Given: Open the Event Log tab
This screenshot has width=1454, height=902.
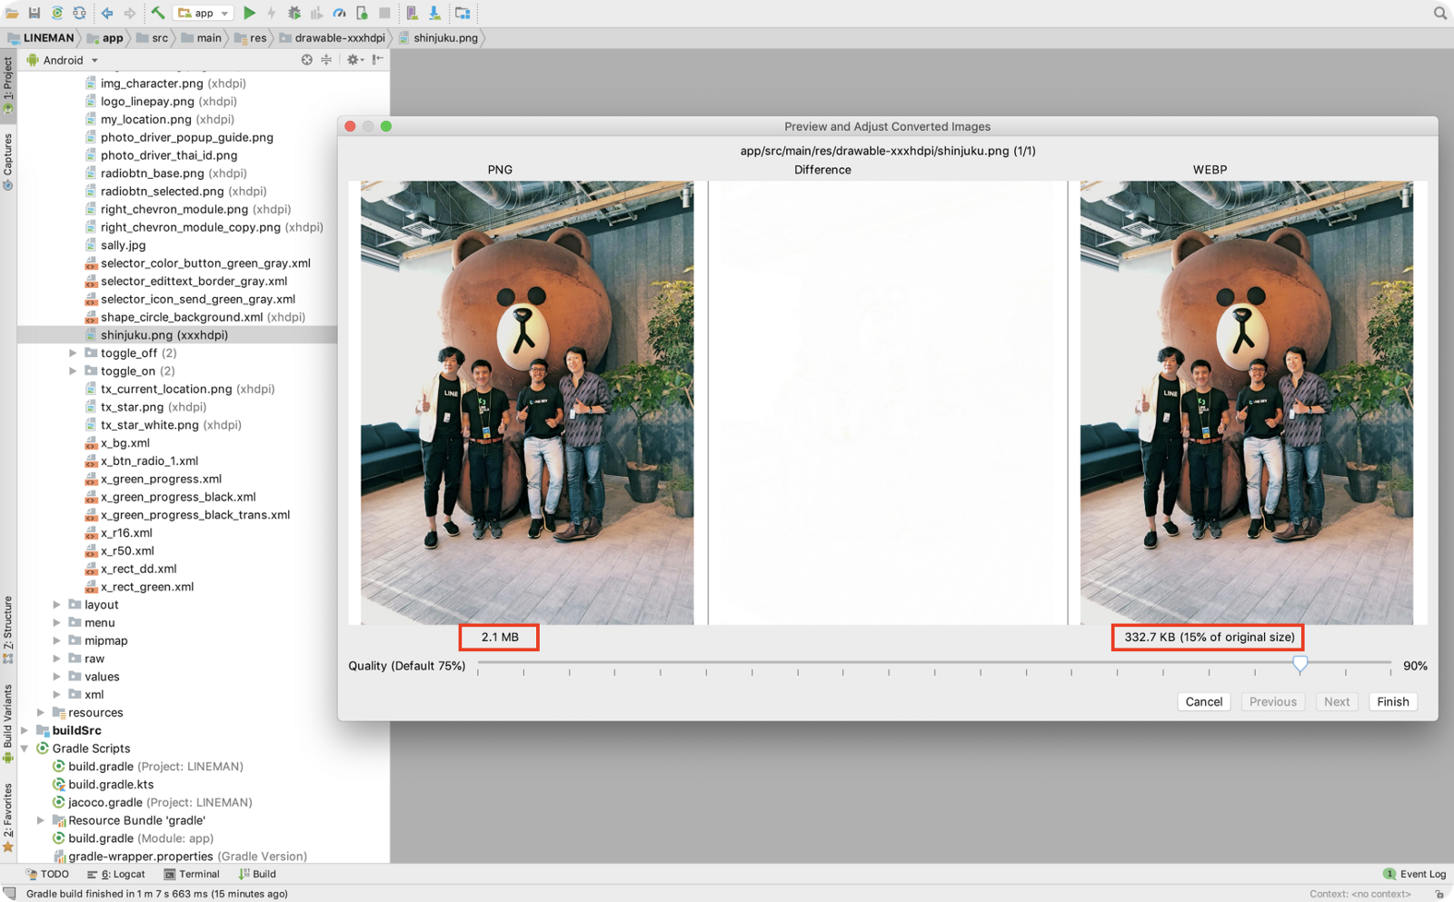Looking at the screenshot, I should pos(1415,874).
